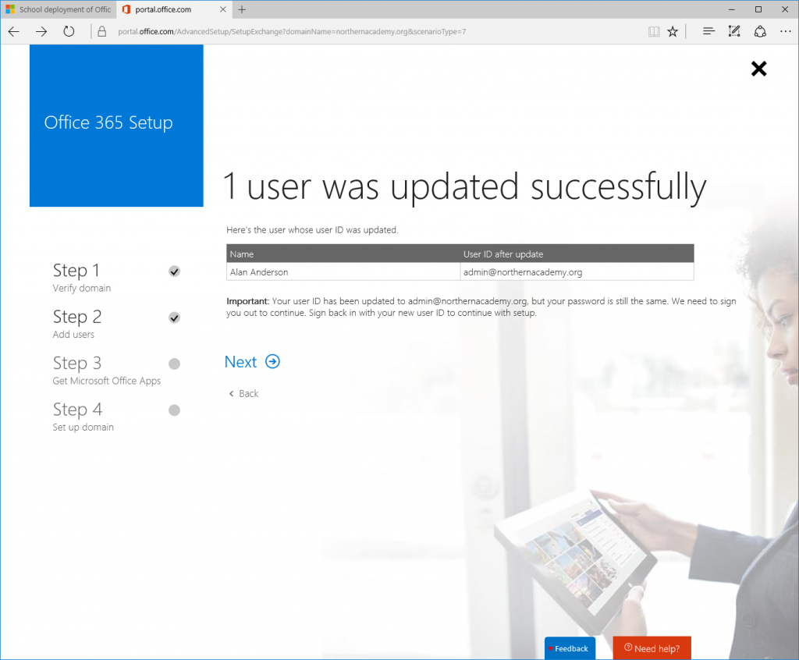Switch to School deployment of Office tab
799x660 pixels.
[x=59, y=9]
